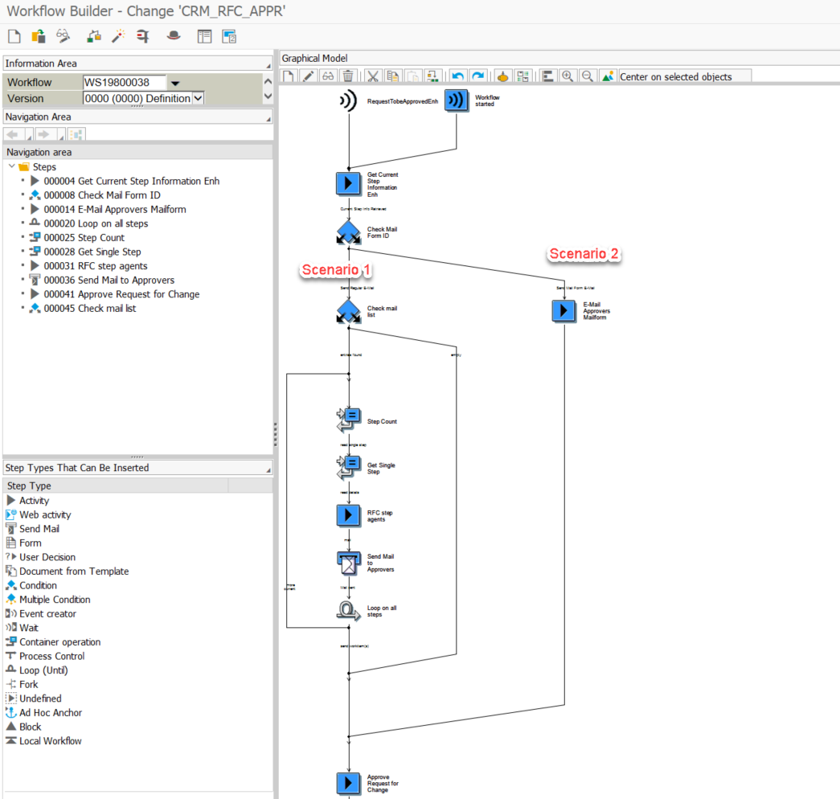This screenshot has width=840, height=799.
Task: Click the Zoom in magnifier icon
Action: 568,76
